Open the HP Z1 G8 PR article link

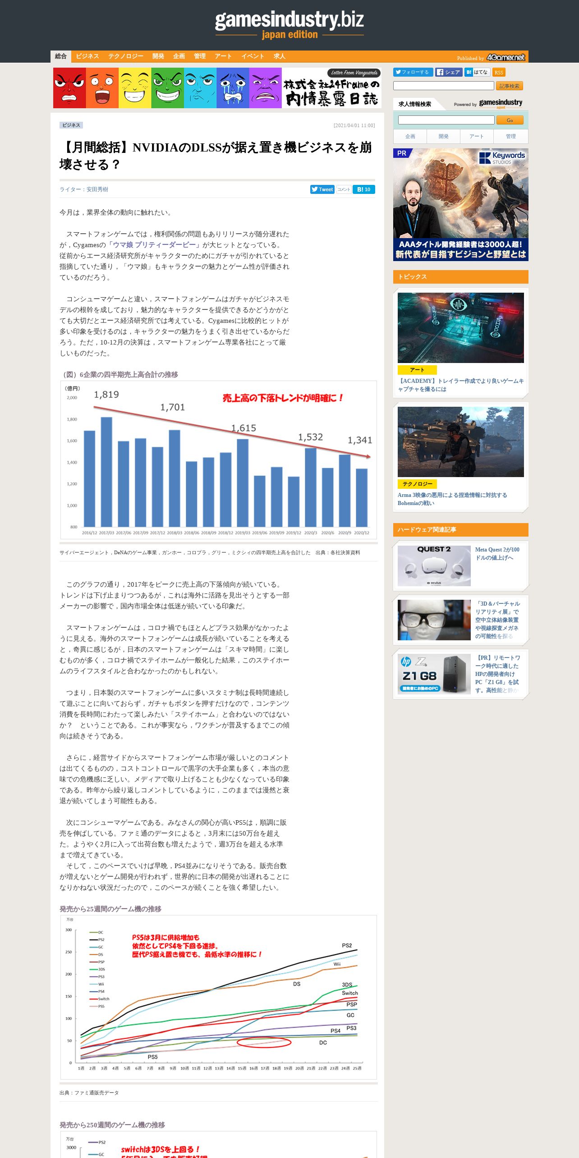click(498, 674)
